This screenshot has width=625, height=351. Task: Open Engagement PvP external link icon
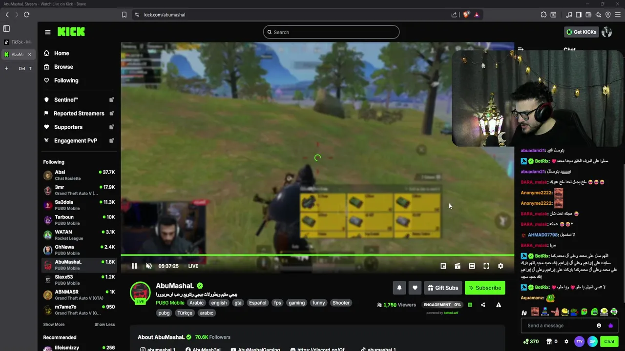point(111,140)
